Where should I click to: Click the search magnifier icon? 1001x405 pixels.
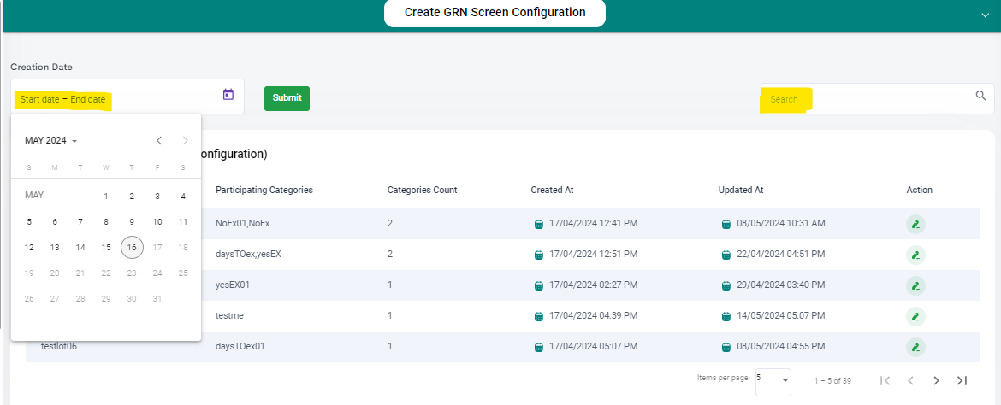[981, 97]
